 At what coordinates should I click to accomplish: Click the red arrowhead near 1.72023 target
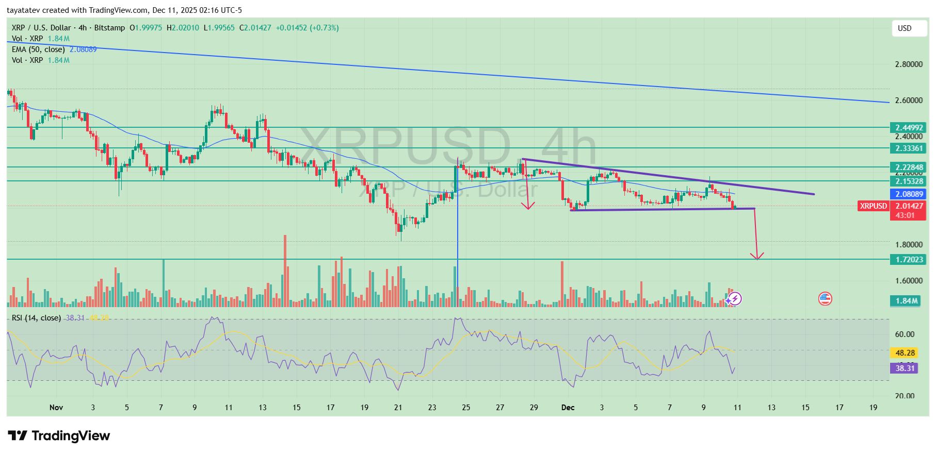pos(757,256)
